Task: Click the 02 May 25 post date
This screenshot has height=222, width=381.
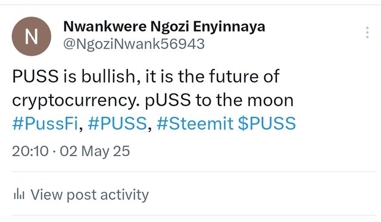Action: (95, 151)
